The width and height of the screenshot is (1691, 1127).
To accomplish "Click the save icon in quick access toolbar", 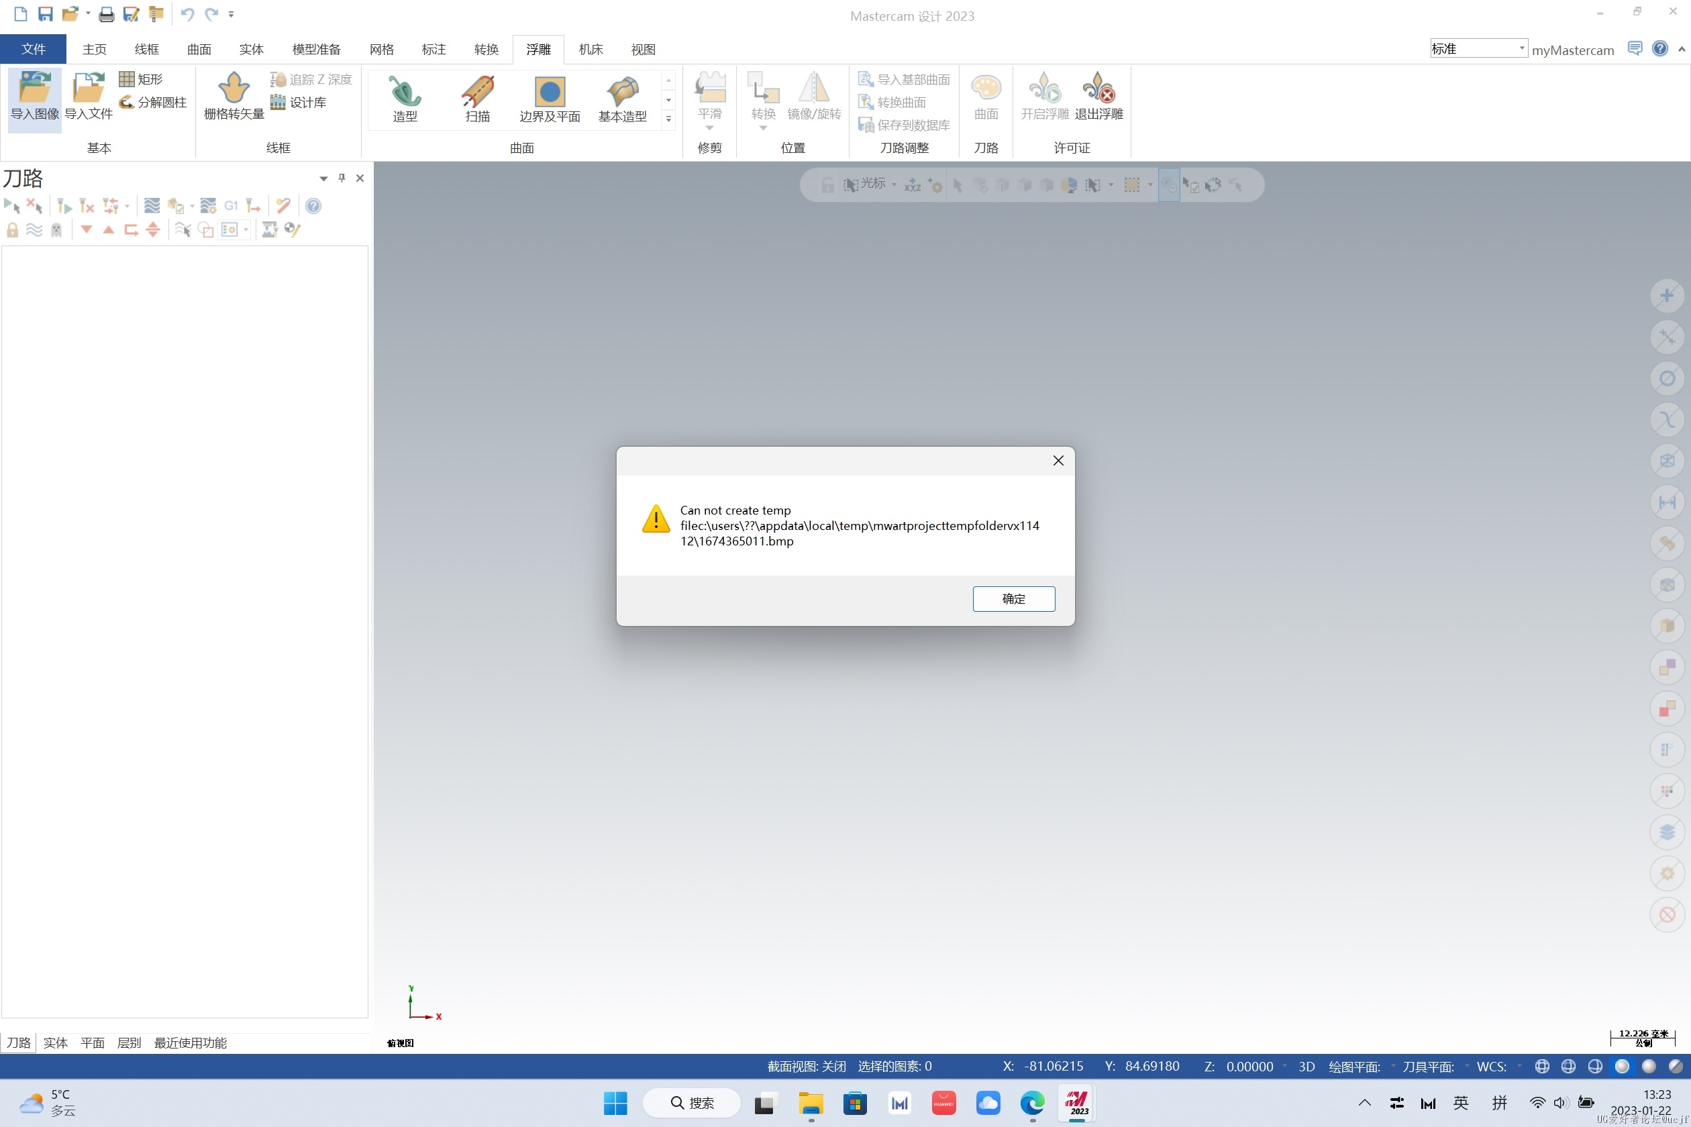I will 46,13.
